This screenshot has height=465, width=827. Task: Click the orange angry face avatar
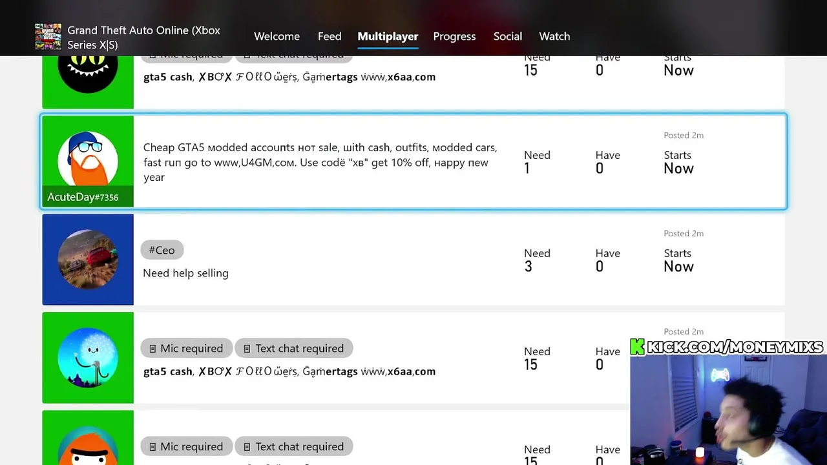[x=88, y=446]
